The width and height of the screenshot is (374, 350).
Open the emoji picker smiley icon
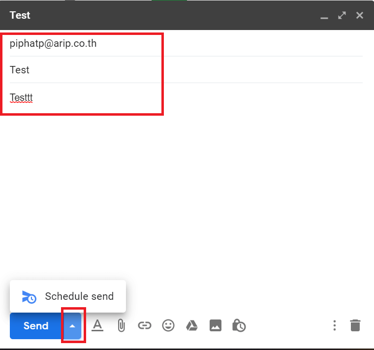click(168, 325)
